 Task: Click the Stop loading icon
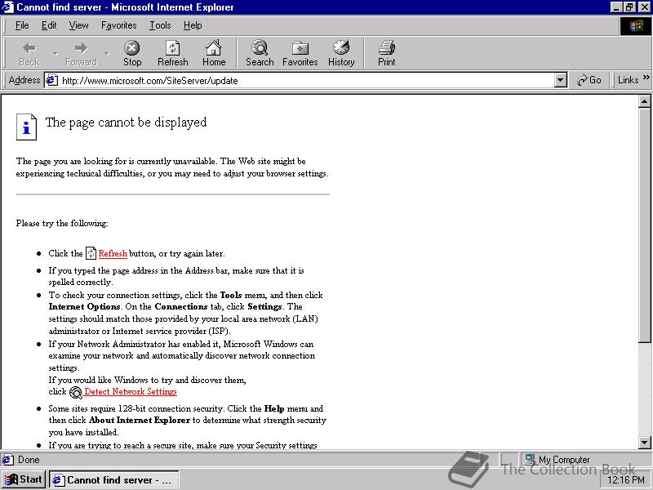click(132, 48)
